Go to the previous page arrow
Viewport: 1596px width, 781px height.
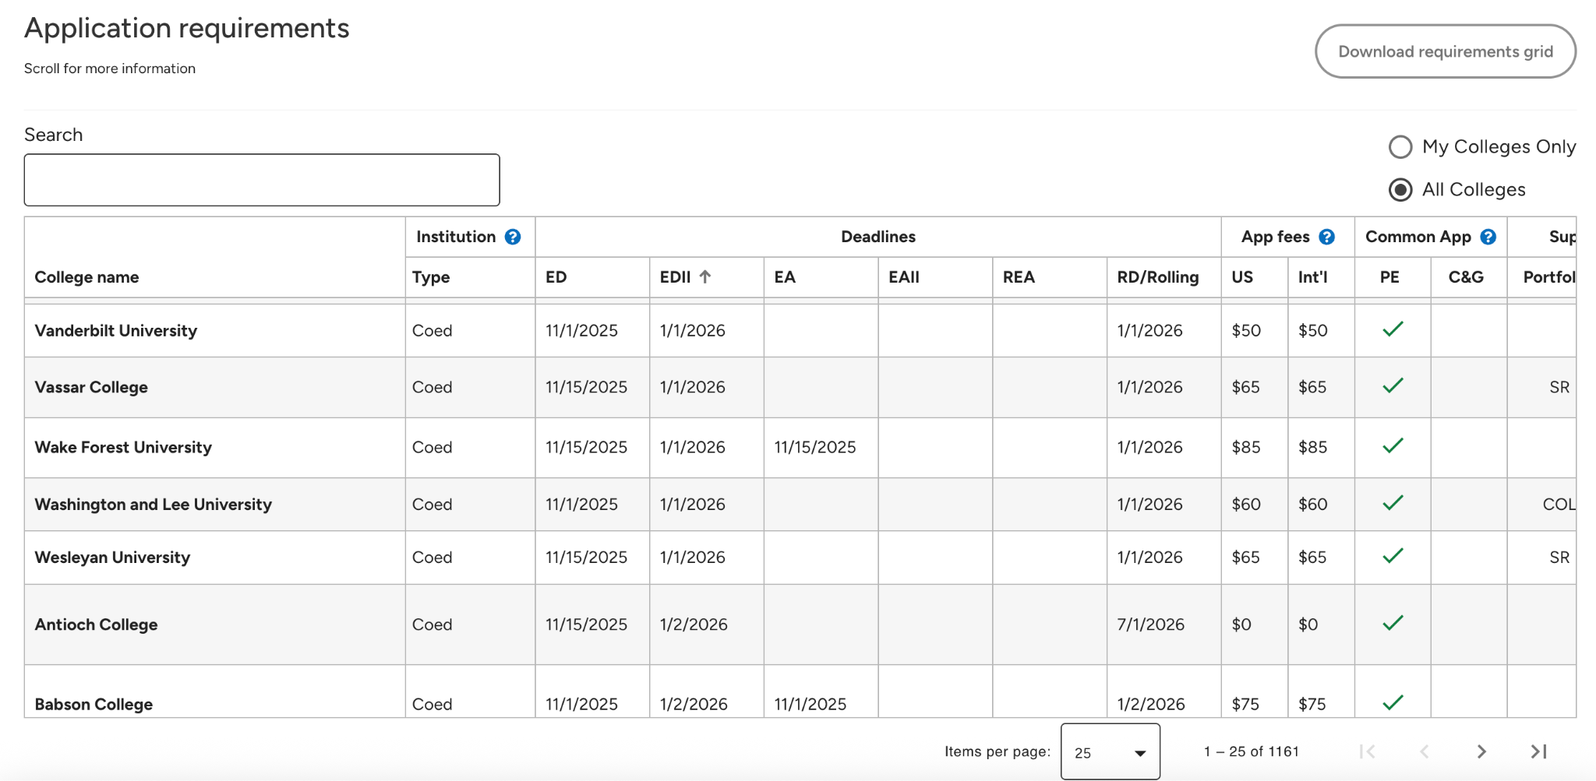1424,751
